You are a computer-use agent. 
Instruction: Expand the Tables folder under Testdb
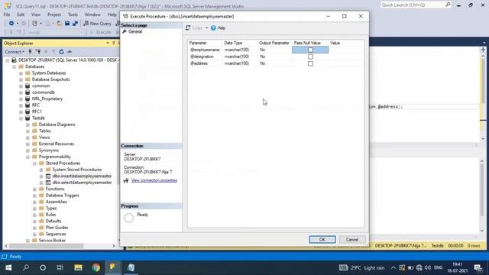click(28, 131)
